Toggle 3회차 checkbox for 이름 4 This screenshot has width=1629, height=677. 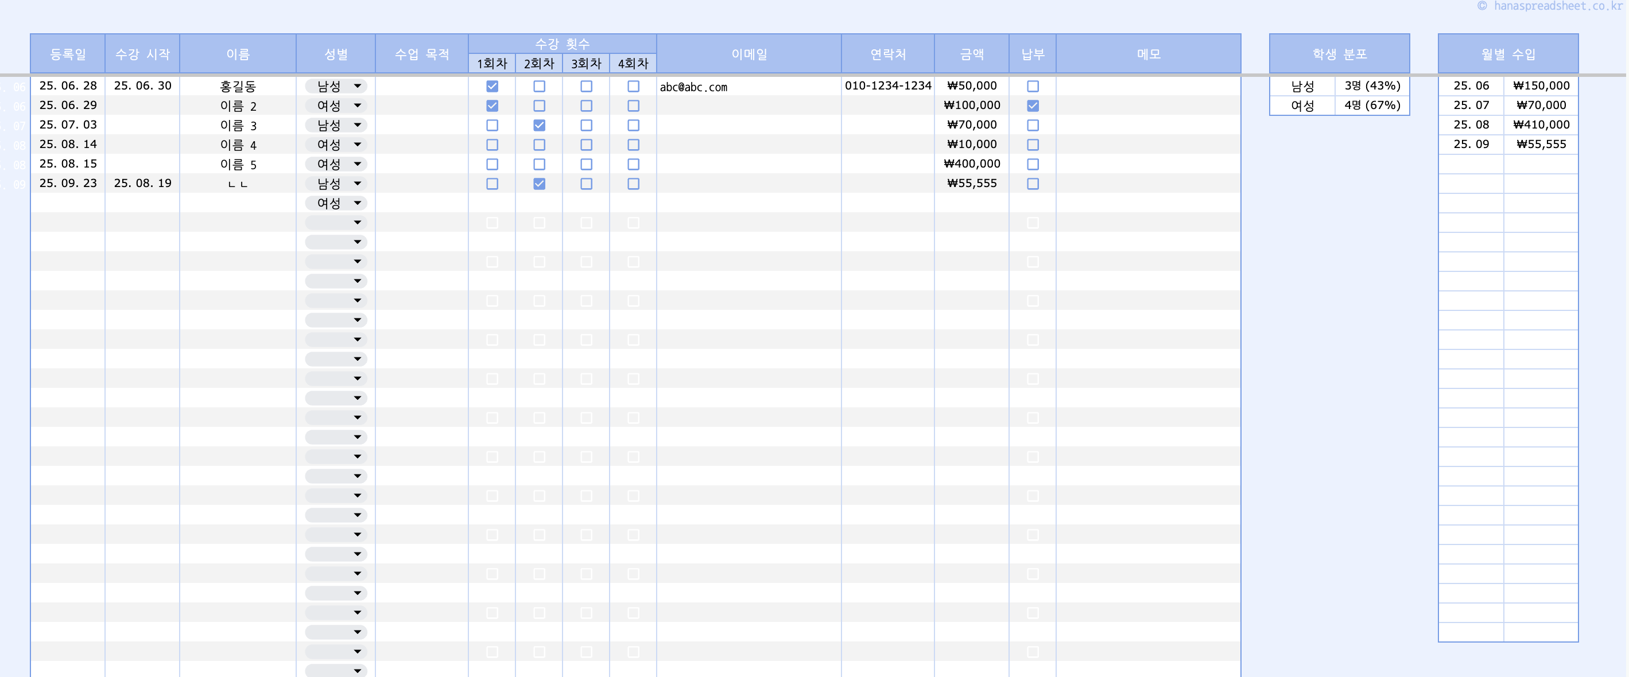(586, 145)
